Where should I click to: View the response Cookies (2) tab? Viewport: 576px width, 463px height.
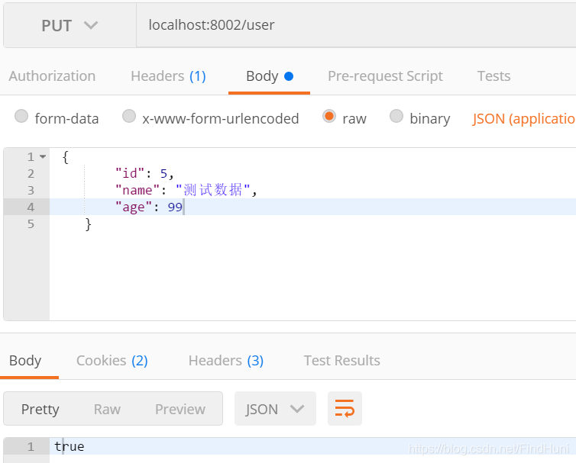click(x=112, y=361)
